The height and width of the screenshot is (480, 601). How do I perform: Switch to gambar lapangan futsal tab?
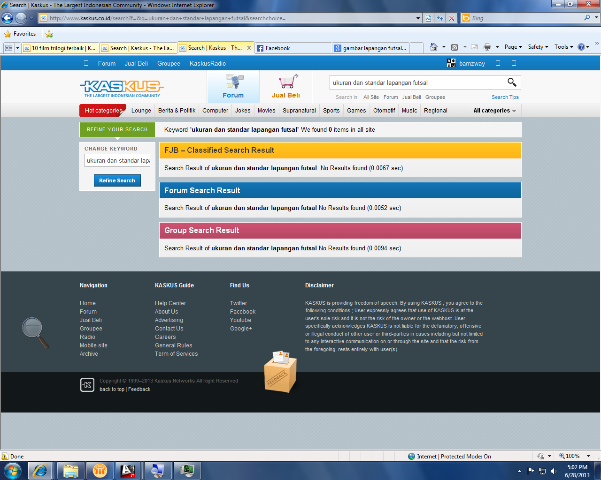point(371,48)
